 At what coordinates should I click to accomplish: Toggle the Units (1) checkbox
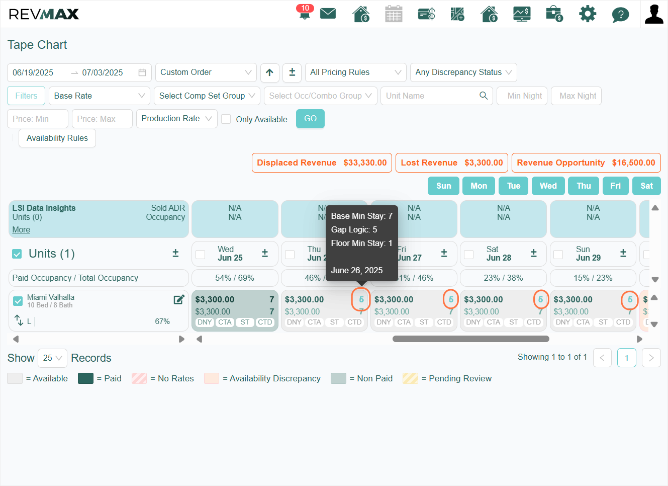(x=17, y=254)
